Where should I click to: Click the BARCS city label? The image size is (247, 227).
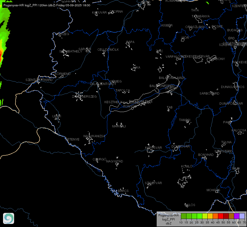(123, 191)
